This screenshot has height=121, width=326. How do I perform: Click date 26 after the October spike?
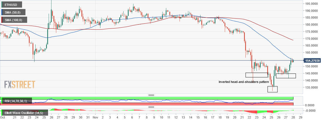(51, 117)
